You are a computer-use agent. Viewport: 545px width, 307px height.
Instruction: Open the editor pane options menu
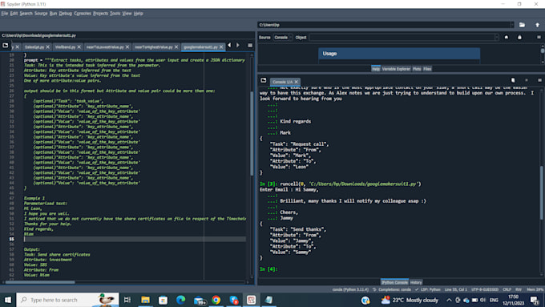coord(250,46)
